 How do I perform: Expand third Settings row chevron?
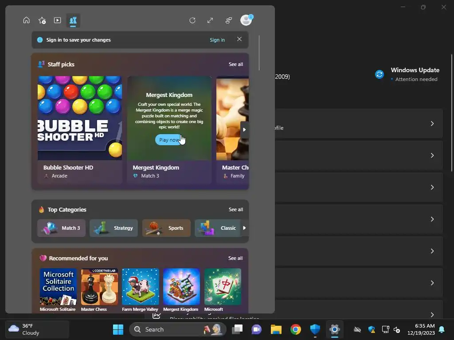432,187
